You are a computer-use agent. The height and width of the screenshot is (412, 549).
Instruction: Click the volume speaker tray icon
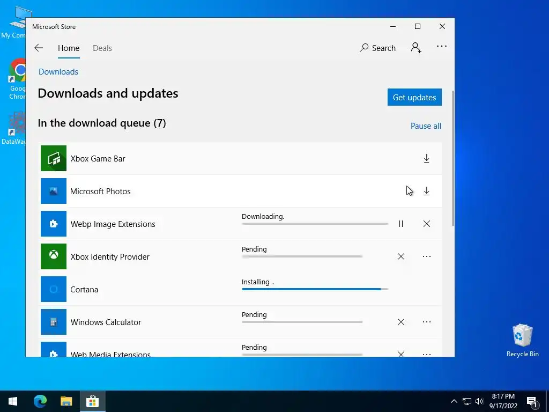(479, 401)
